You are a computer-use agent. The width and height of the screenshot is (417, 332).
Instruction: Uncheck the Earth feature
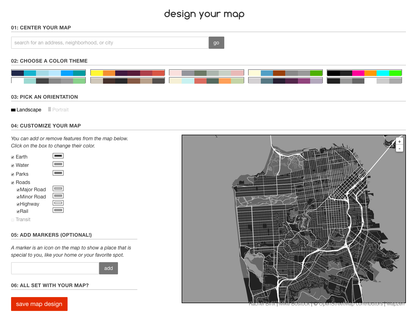tap(12, 157)
